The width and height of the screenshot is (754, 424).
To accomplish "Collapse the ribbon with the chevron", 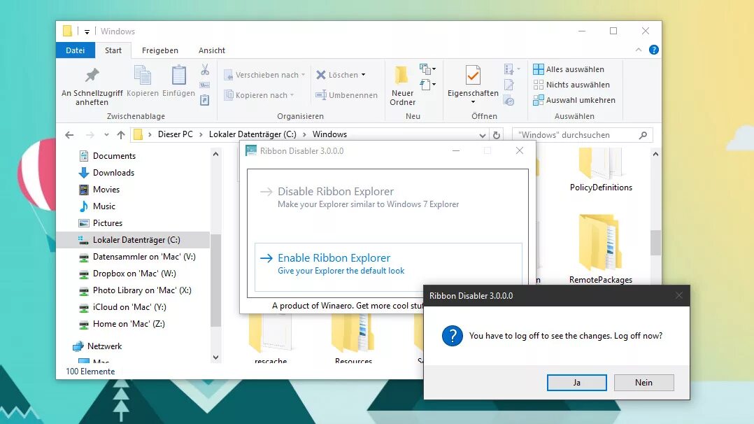I will tap(639, 50).
